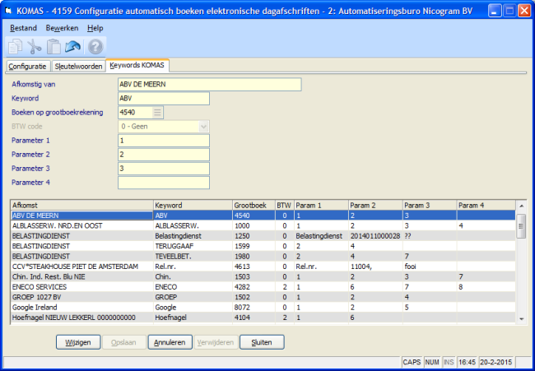Viewport: 535px width, 371px height.
Task: Switch to the Sleutelwoorden tab
Action: click(x=78, y=66)
